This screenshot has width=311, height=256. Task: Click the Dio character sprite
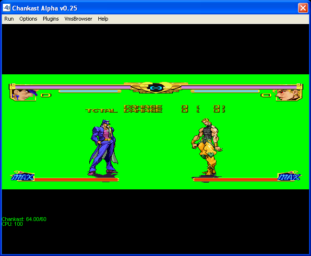pos(207,147)
